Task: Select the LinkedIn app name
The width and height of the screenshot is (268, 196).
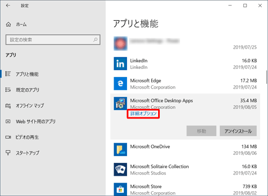Action: [x=139, y=61]
